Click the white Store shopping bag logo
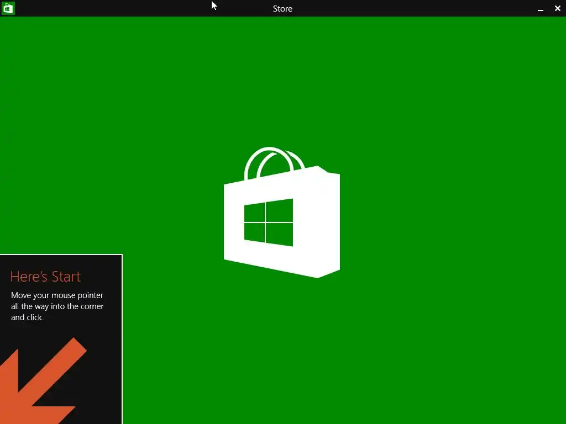The height and width of the screenshot is (424, 566). [281, 213]
